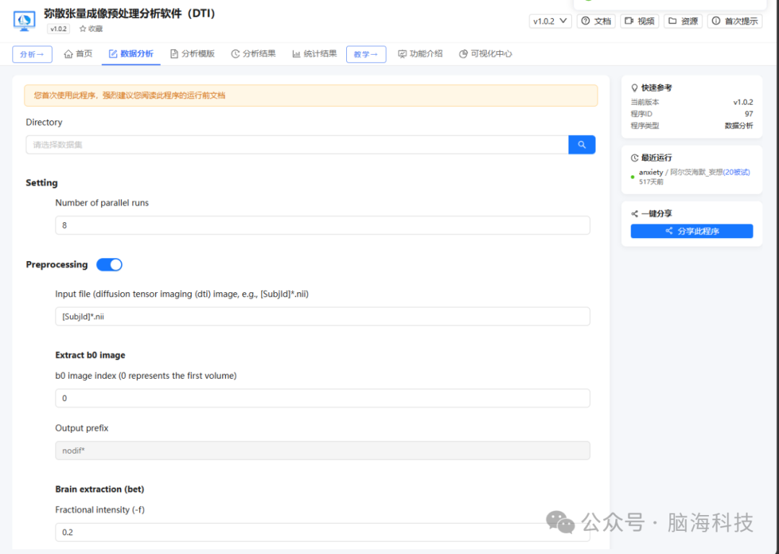Click the bar chart icon of 统计结果

click(296, 53)
